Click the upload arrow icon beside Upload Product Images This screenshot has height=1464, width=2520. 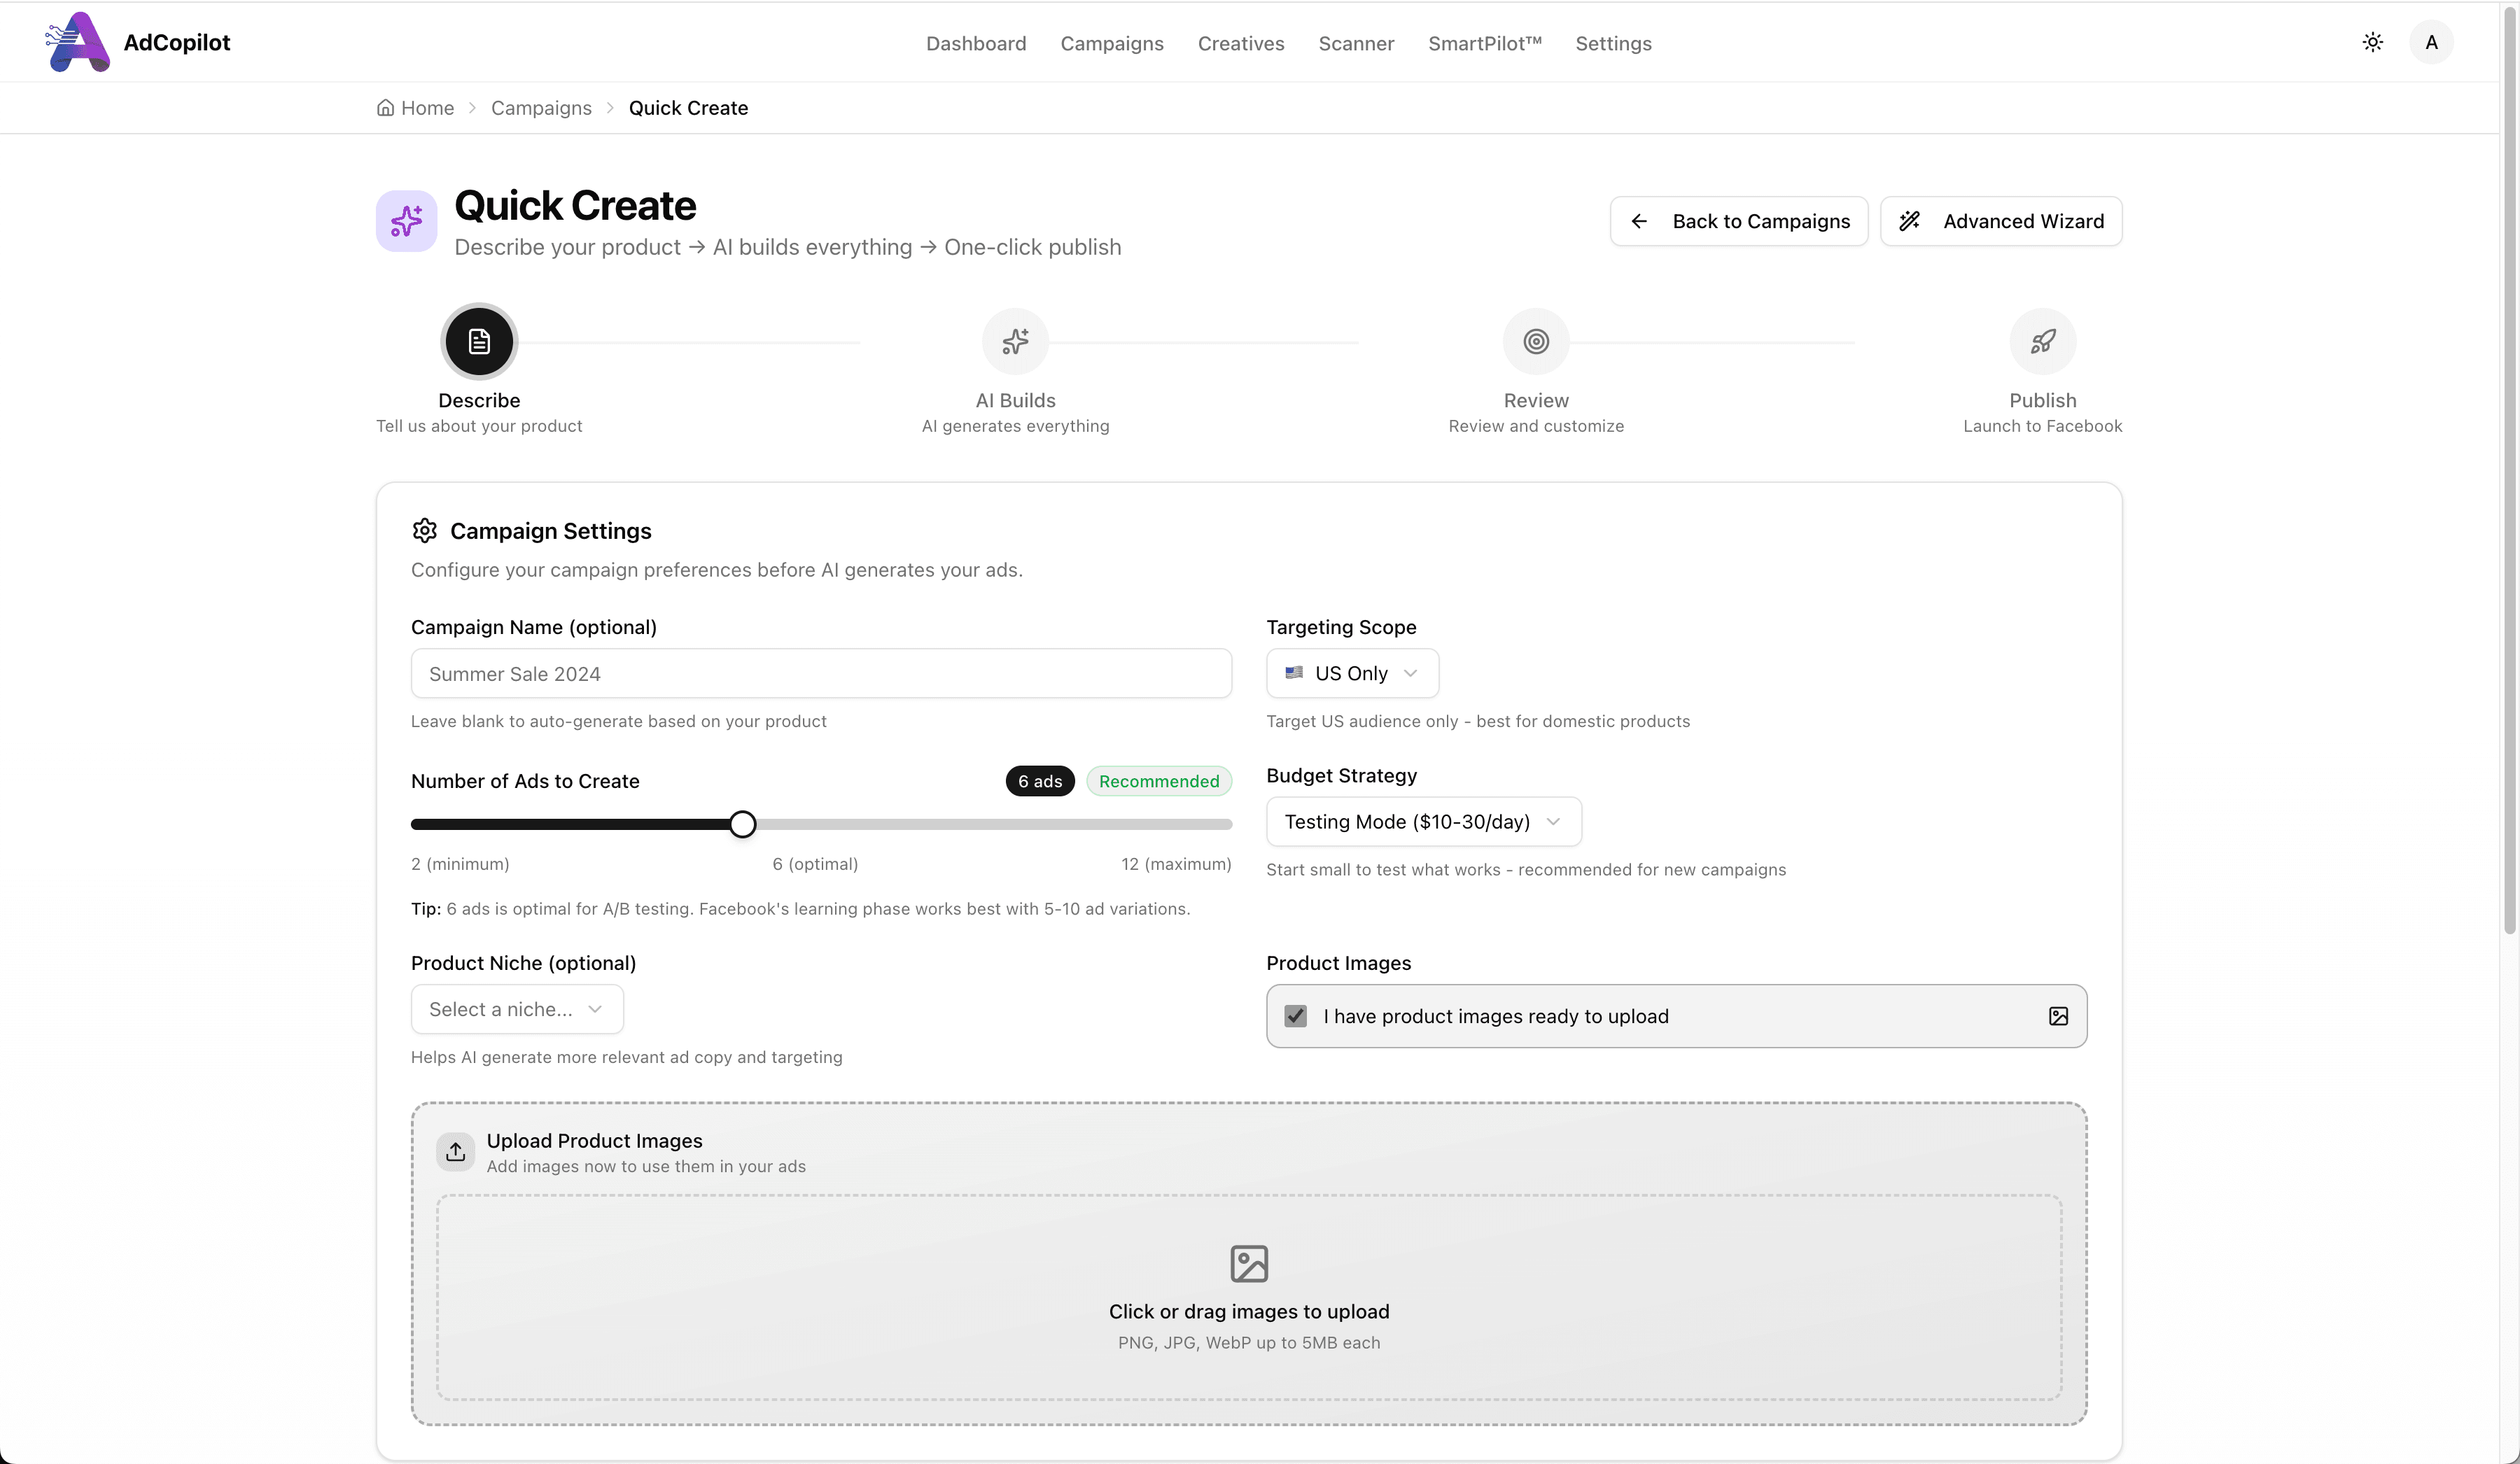(456, 1152)
